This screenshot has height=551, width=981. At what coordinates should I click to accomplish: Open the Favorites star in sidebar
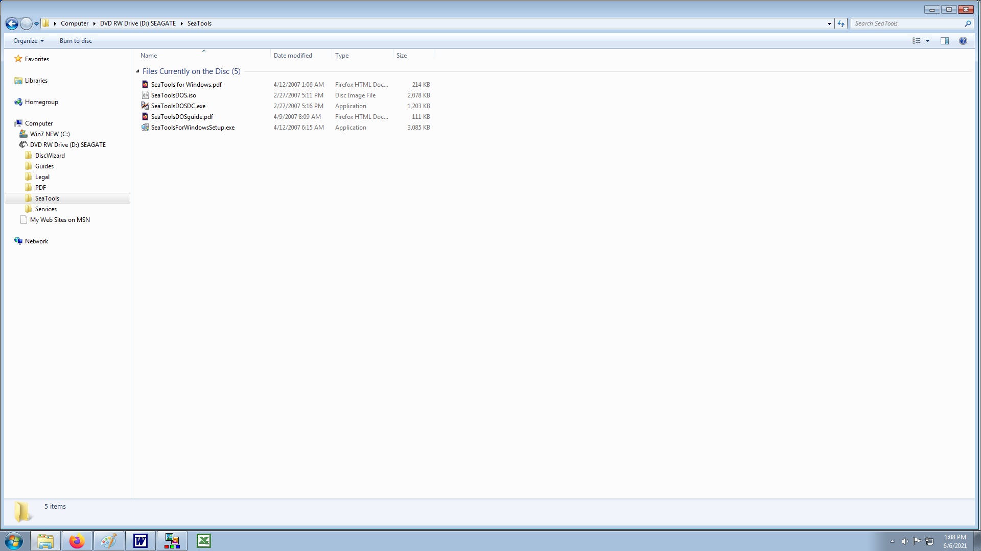point(18,59)
